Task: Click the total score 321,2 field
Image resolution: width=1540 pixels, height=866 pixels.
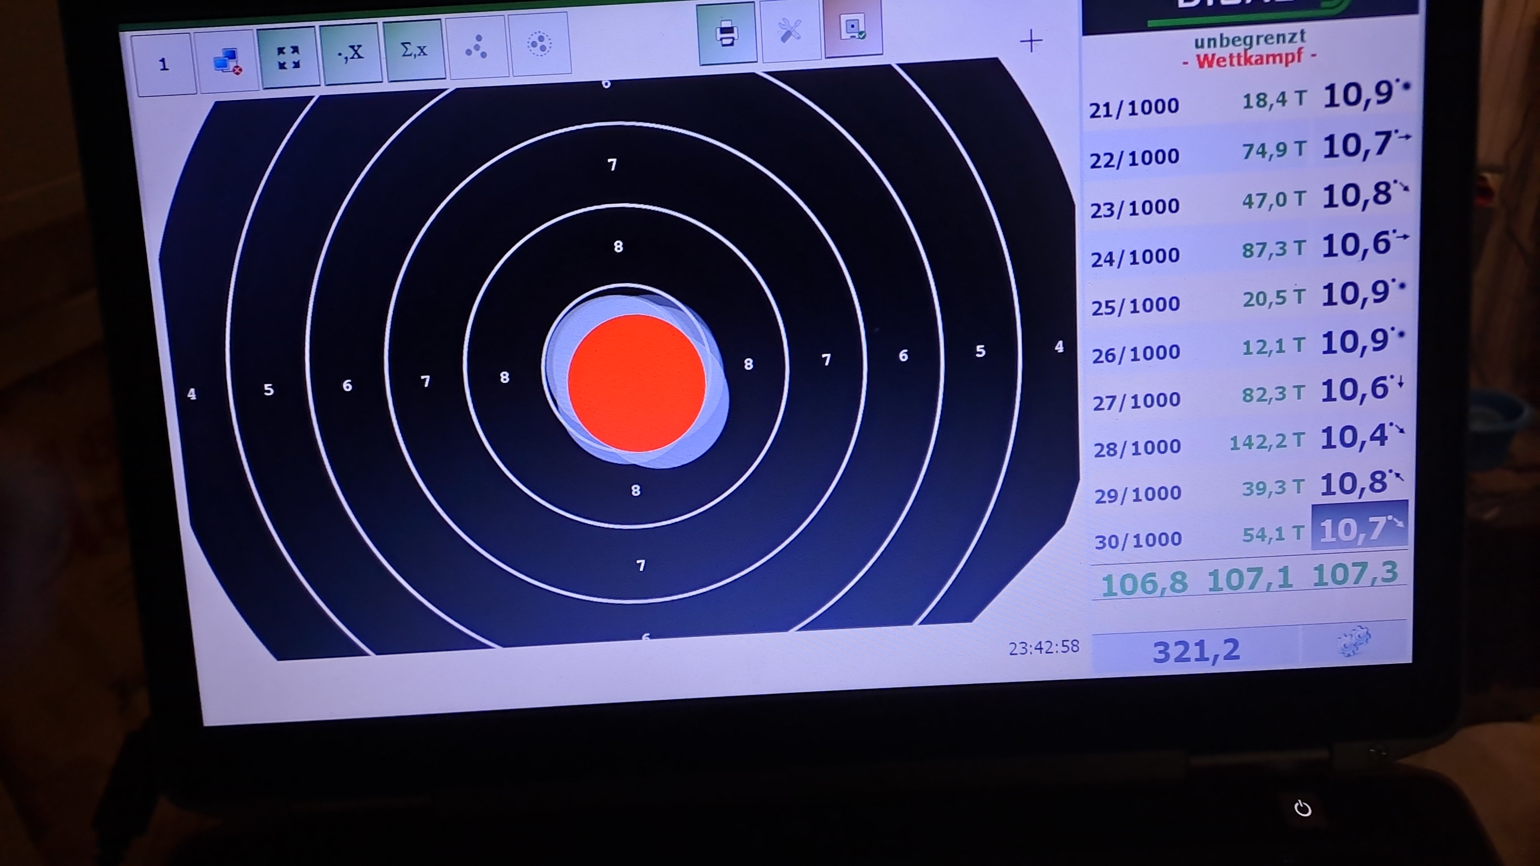Action: pyautogui.click(x=1196, y=650)
